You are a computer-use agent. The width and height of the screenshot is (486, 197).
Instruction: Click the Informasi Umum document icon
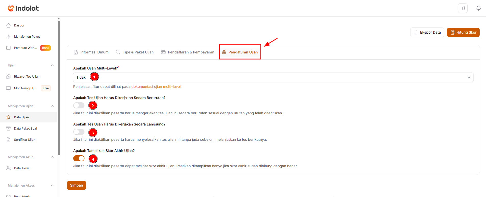point(76,52)
